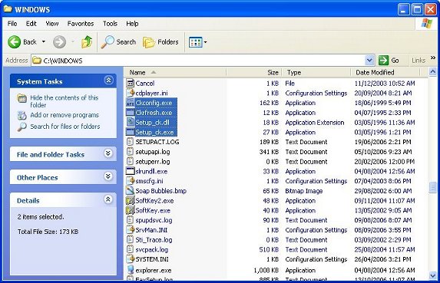Collapse the Details panel
Viewport: 440px width, 283px height.
(108, 199)
